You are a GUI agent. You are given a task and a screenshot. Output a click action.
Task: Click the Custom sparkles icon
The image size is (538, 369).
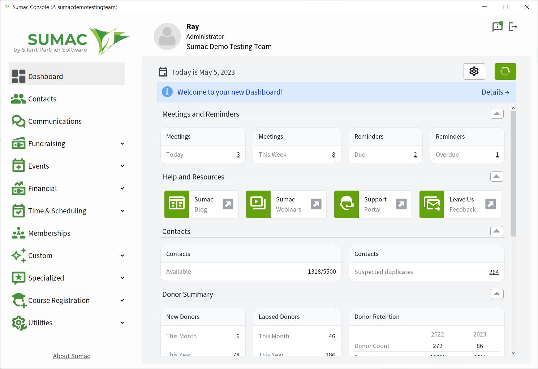click(18, 255)
